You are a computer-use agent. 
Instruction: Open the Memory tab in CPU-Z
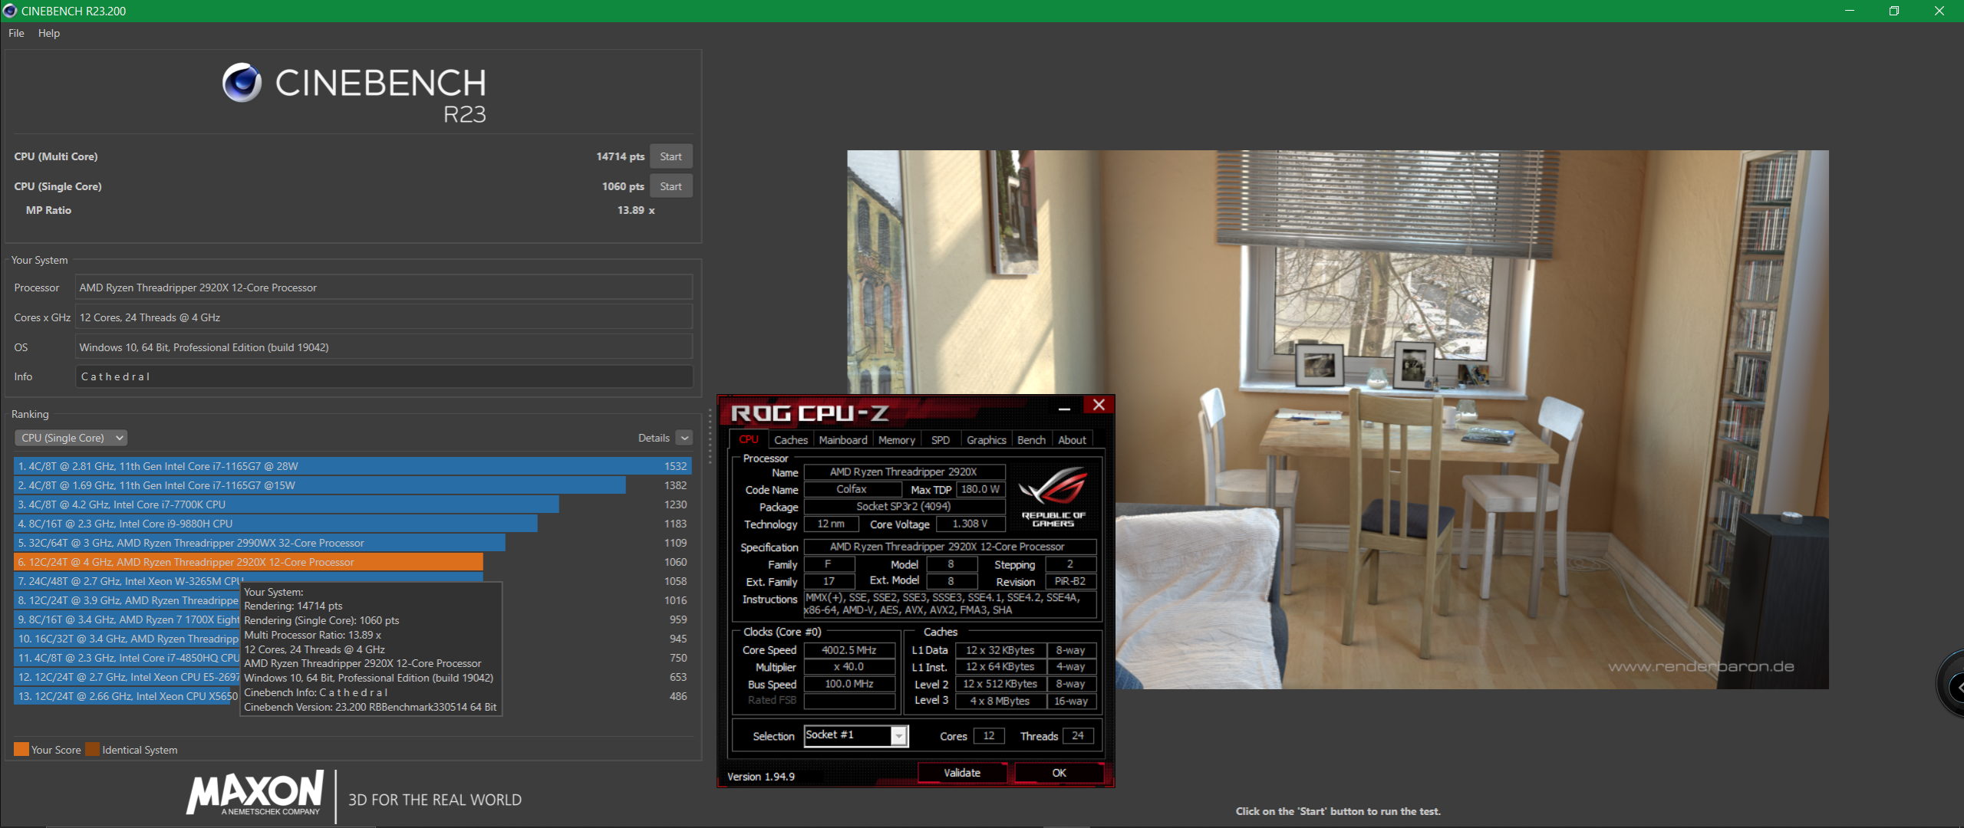click(x=896, y=440)
